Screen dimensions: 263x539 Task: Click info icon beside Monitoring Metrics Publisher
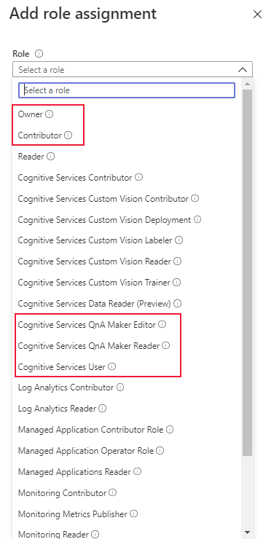pyautogui.click(x=134, y=514)
